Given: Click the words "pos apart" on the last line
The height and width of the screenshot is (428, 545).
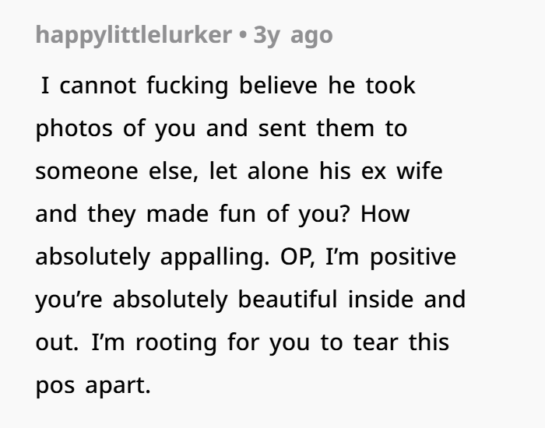Looking at the screenshot, I should [x=92, y=385].
